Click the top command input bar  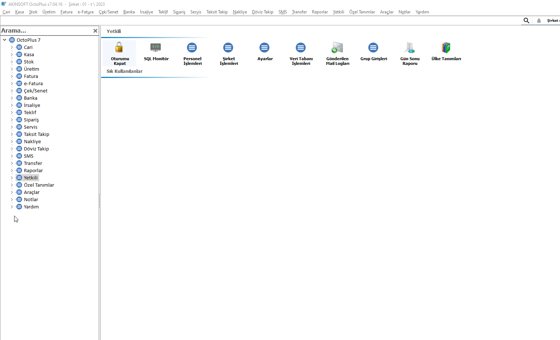[x=260, y=21]
